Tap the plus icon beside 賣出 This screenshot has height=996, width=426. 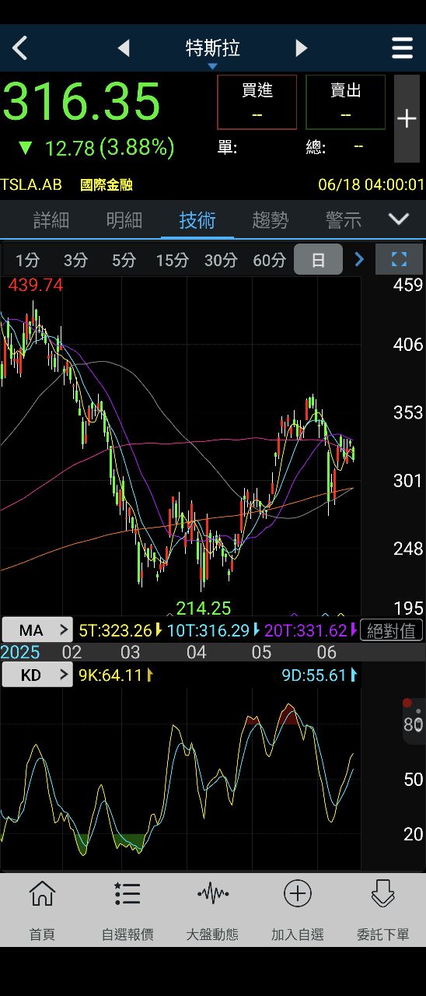click(407, 118)
